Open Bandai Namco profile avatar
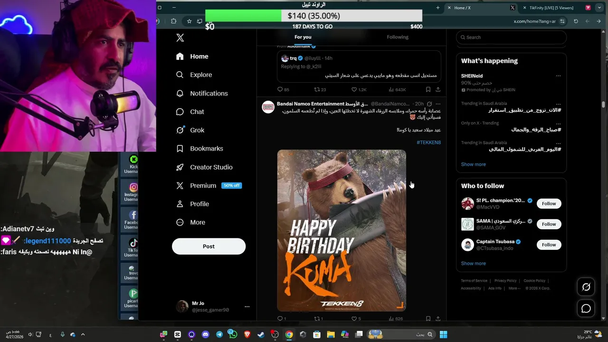The height and width of the screenshot is (342, 608). 268,107
